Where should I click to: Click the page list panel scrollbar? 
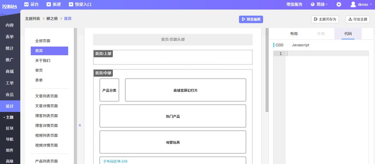coord(75,96)
